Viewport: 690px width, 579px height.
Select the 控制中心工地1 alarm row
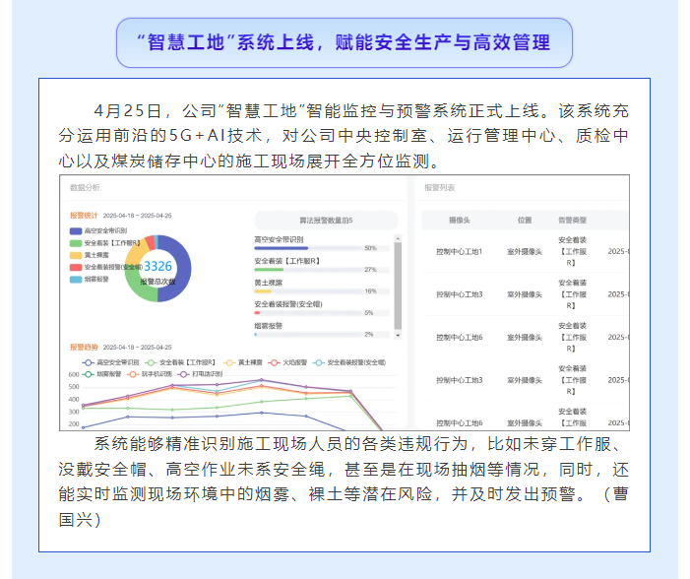[459, 252]
